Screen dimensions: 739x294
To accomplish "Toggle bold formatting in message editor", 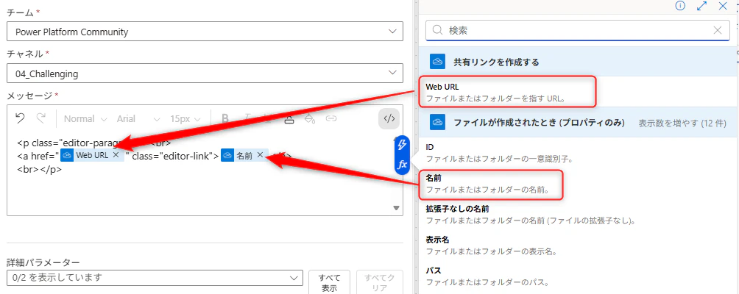I will [x=225, y=118].
